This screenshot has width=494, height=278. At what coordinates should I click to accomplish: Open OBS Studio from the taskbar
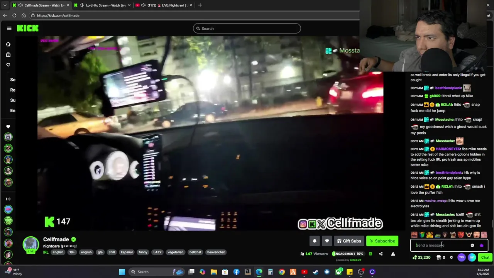361,272
